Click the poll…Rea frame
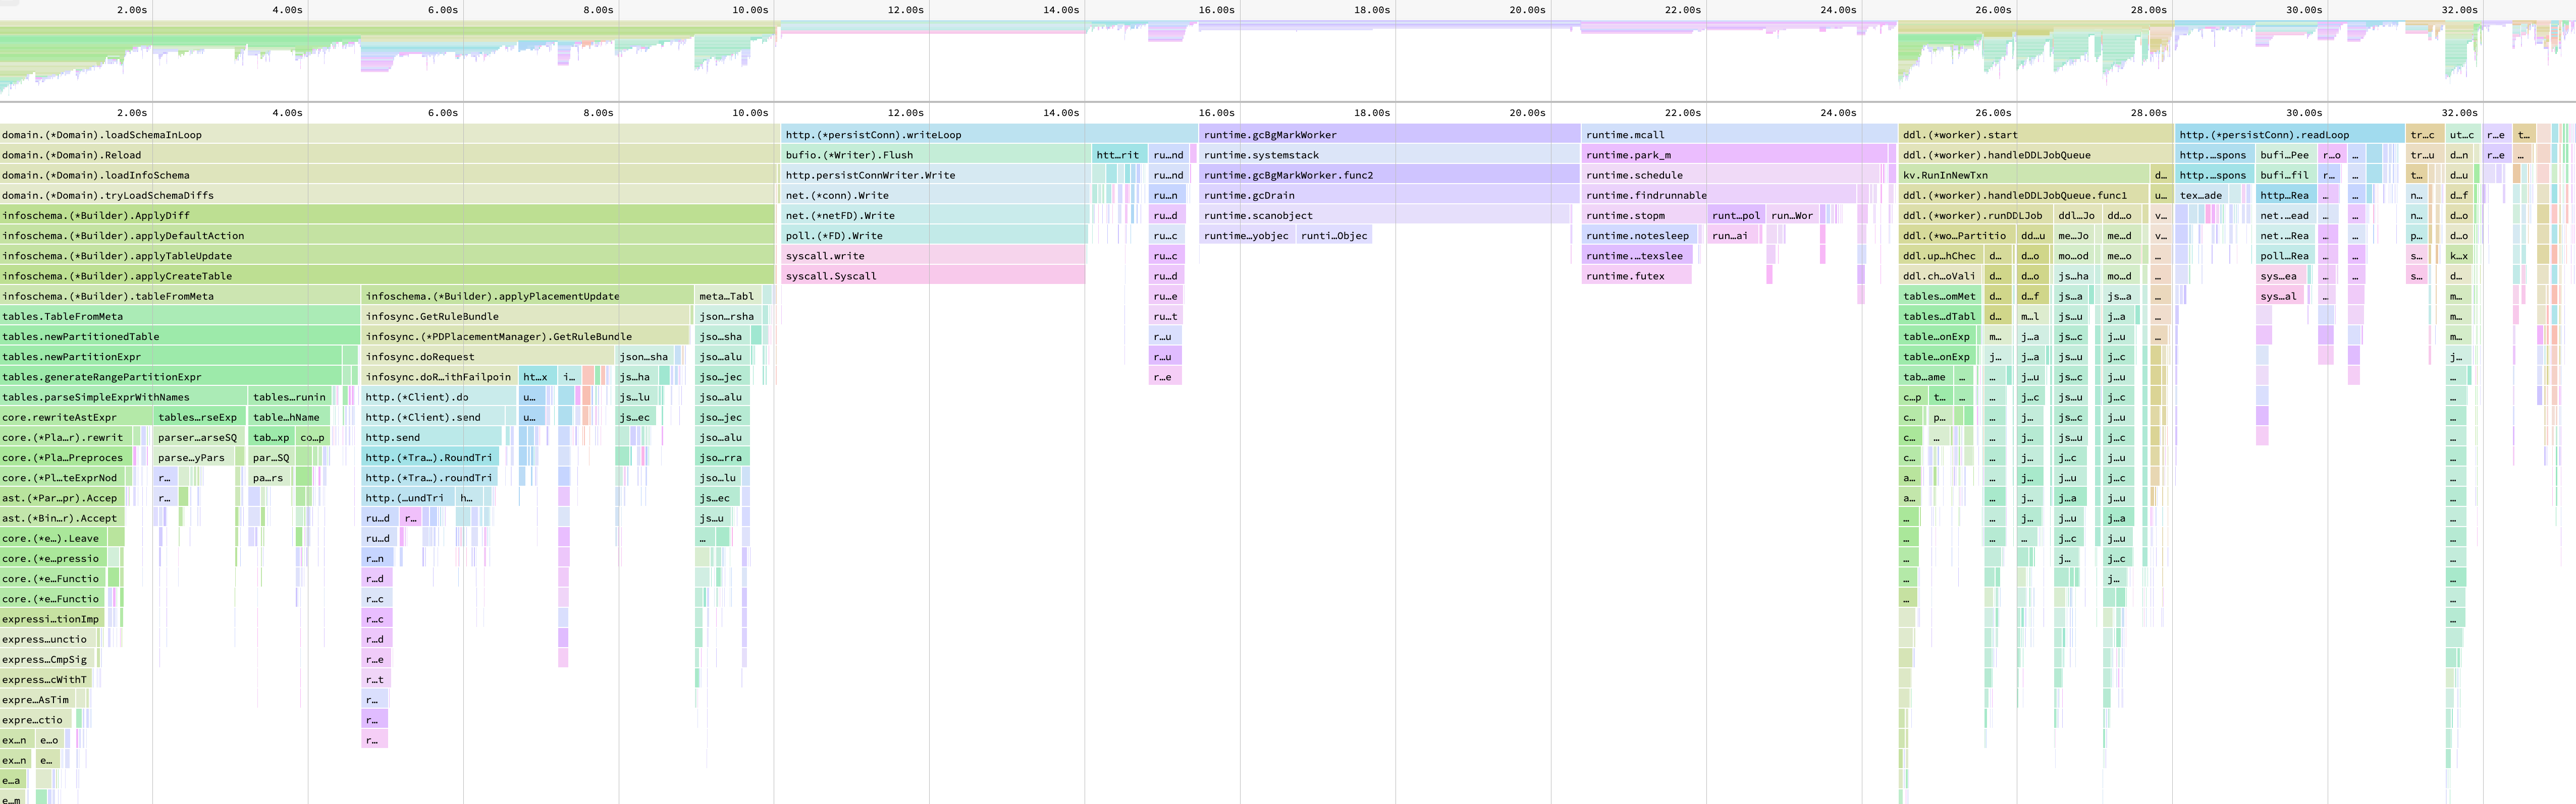 (2286, 256)
